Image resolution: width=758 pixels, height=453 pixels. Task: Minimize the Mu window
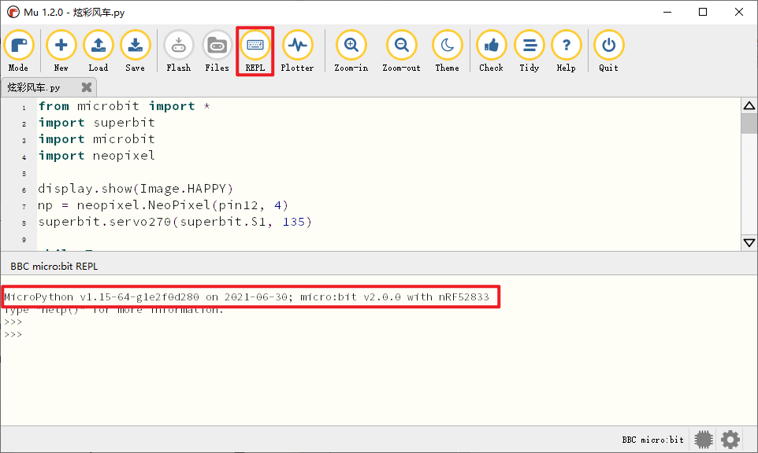click(667, 12)
